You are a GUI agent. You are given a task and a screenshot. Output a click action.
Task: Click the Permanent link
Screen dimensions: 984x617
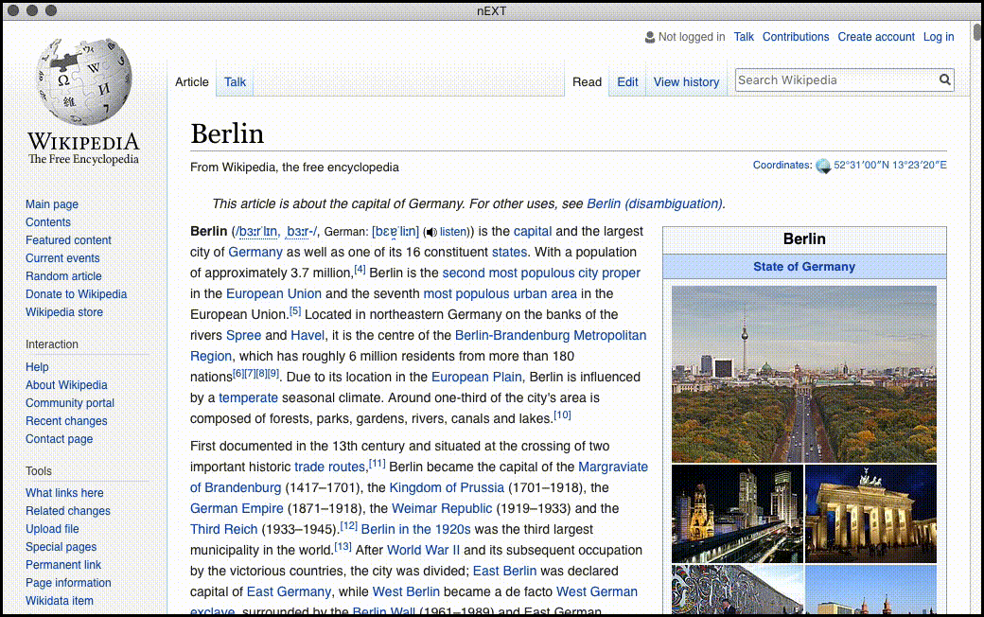(x=63, y=565)
